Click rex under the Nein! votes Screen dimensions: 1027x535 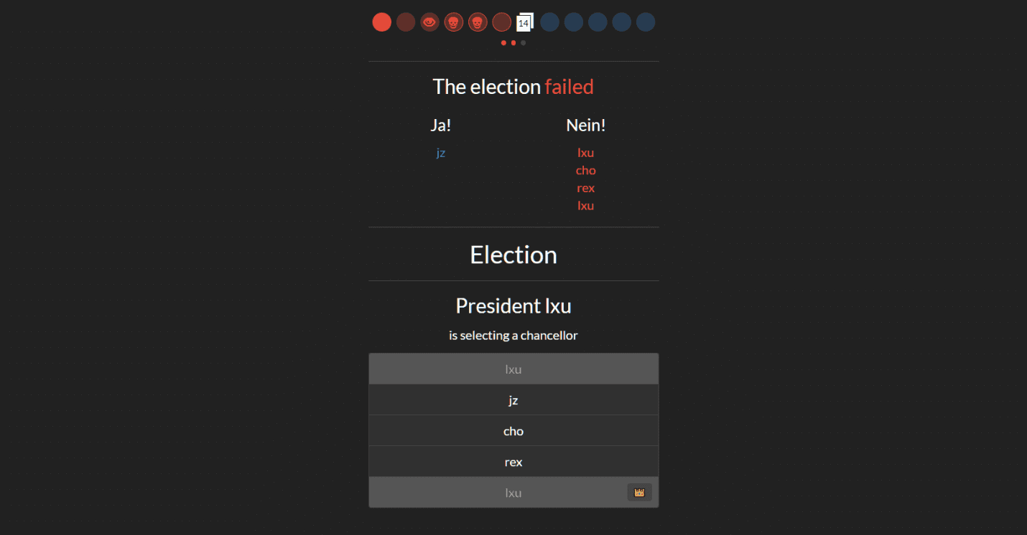click(586, 188)
